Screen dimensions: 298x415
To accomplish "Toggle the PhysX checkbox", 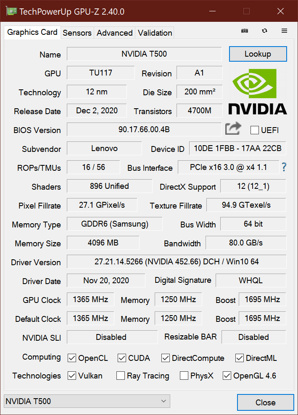I will [184, 376].
